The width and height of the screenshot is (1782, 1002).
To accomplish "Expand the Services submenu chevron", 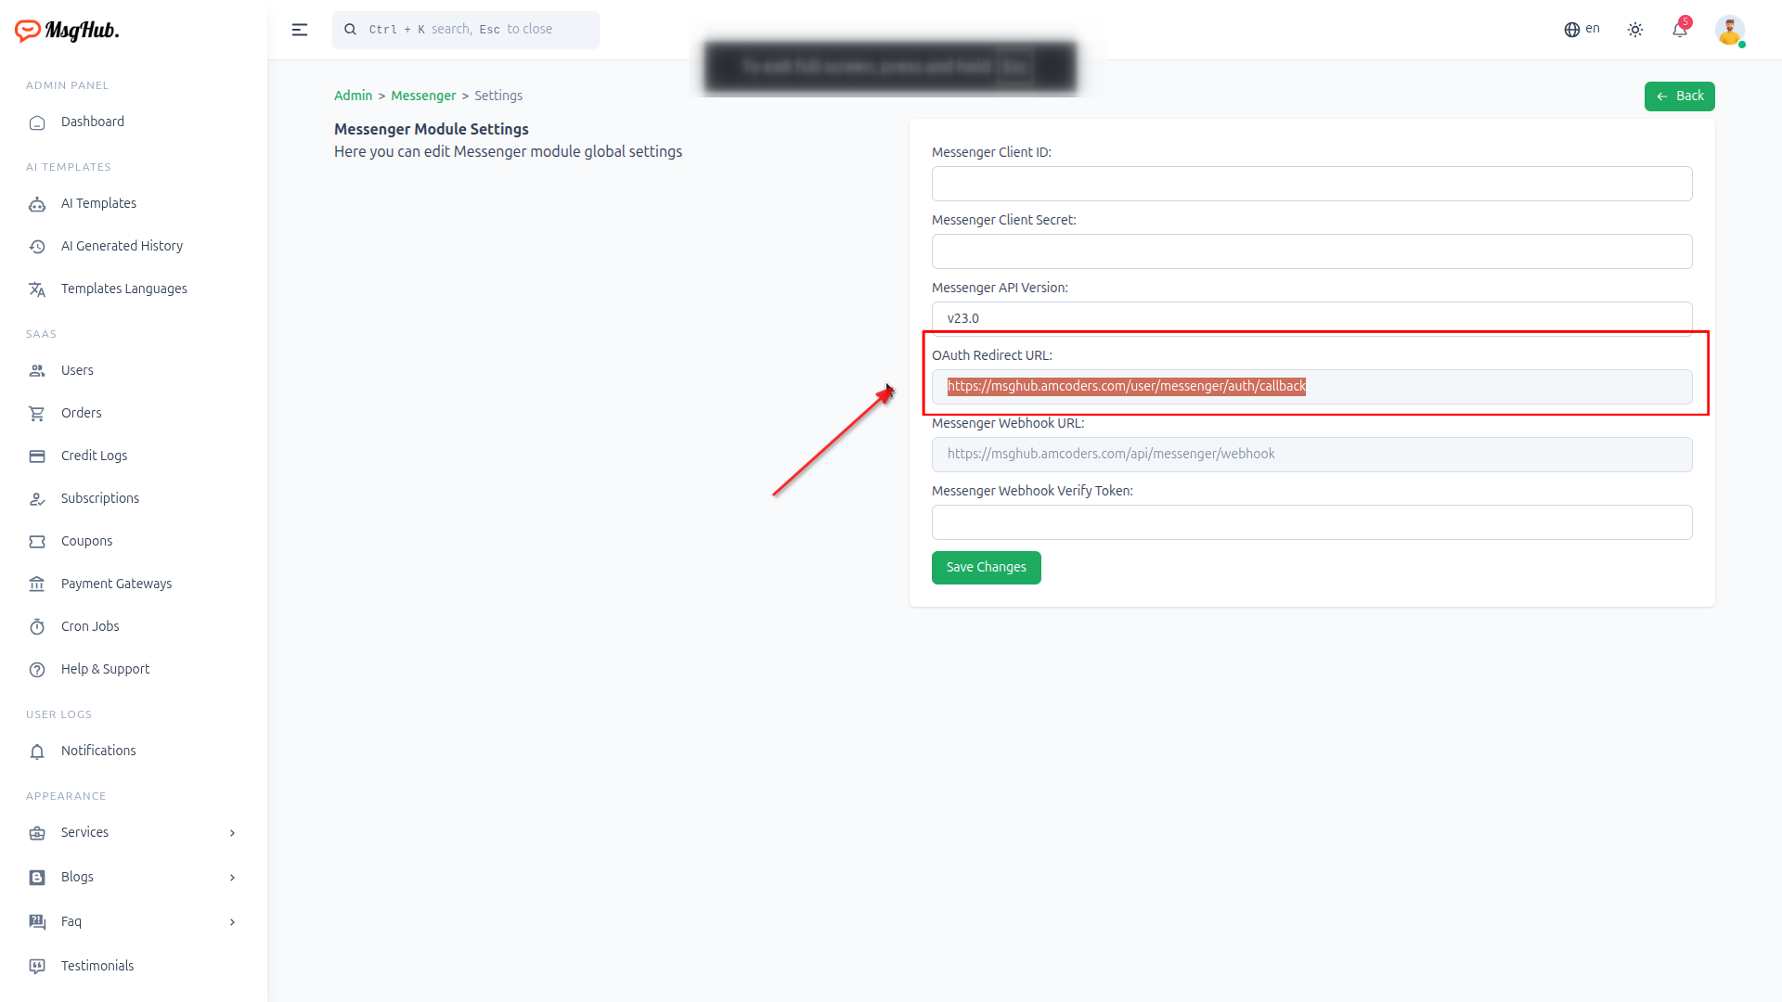I will point(232,833).
